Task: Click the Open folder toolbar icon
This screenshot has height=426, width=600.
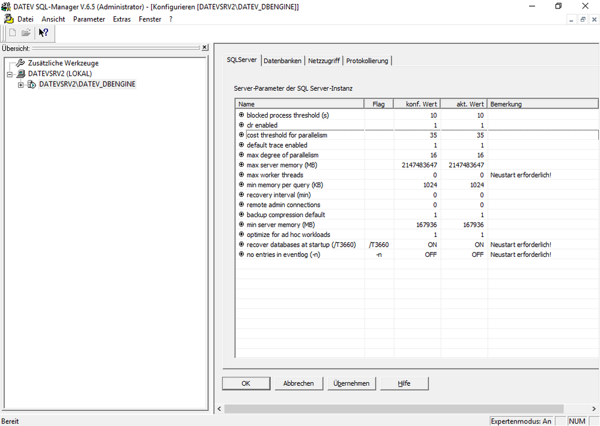Action: (26, 33)
